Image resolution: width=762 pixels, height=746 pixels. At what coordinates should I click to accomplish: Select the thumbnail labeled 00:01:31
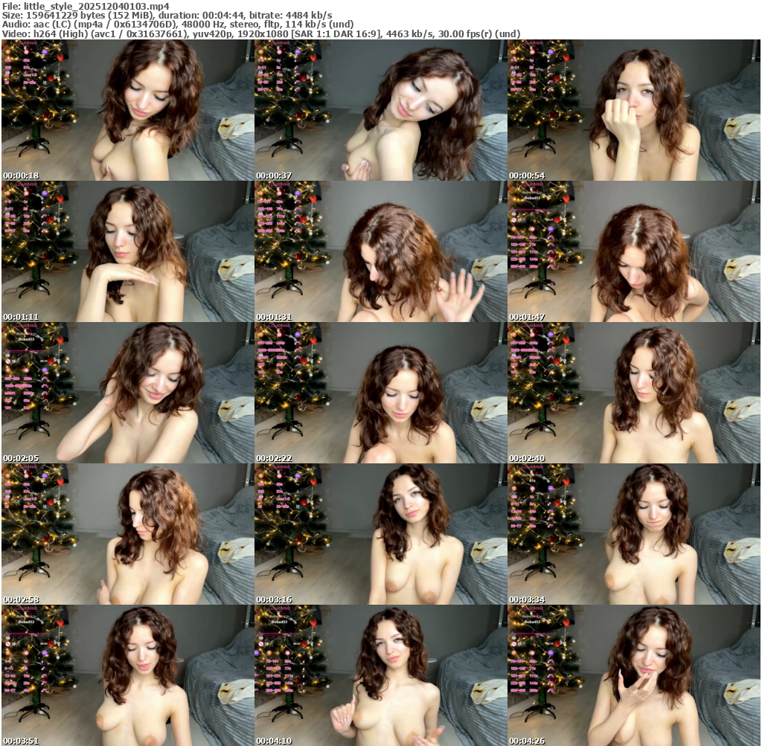coord(381,251)
